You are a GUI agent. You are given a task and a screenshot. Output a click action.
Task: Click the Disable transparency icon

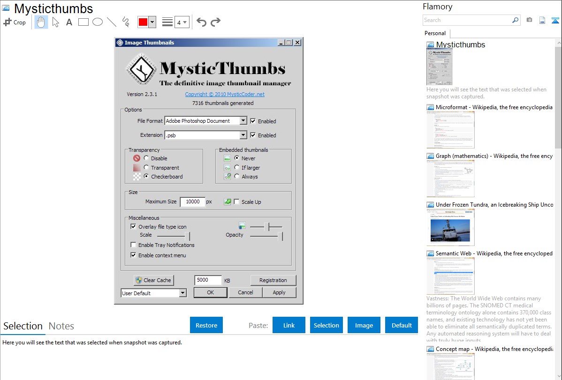[137, 158]
